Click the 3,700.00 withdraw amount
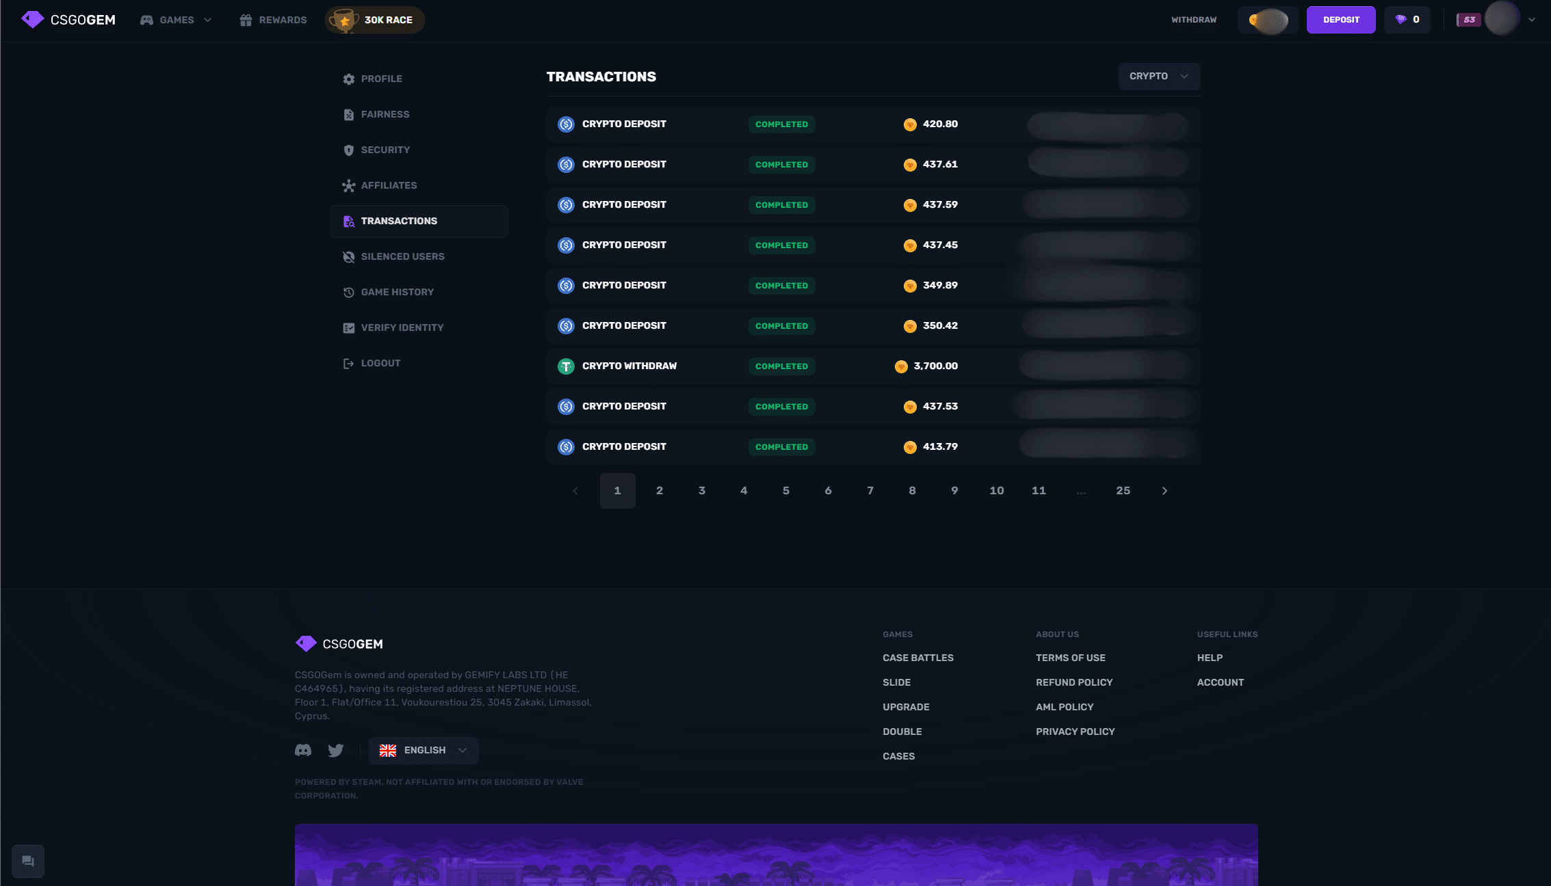 (935, 366)
